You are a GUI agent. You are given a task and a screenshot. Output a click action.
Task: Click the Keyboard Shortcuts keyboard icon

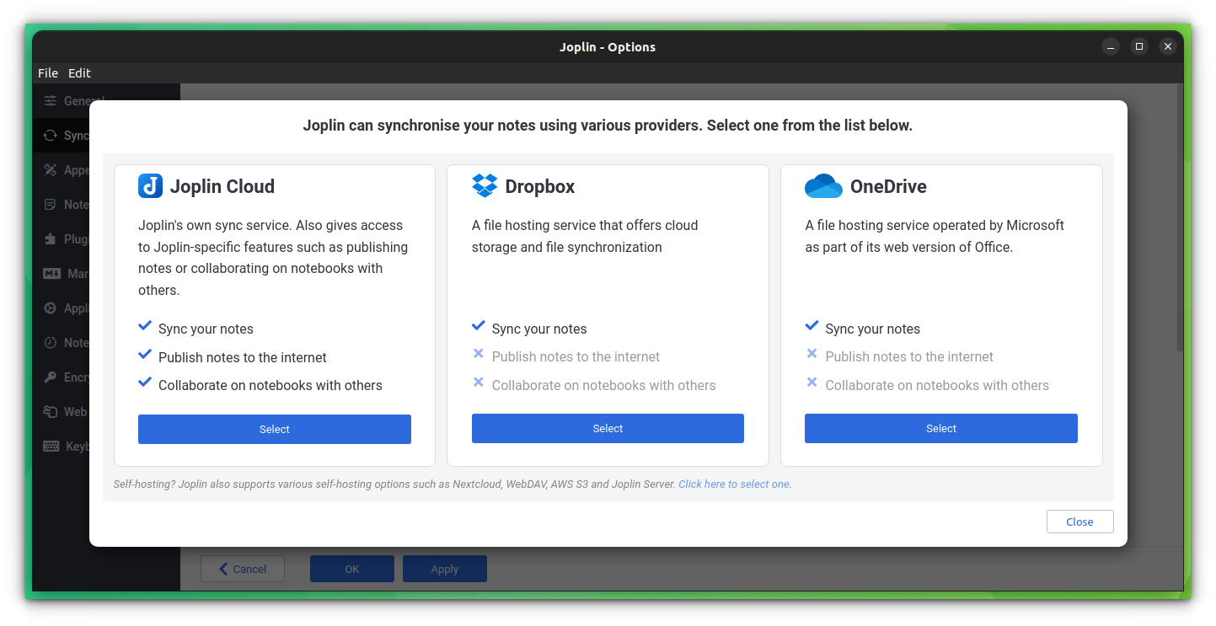51,447
